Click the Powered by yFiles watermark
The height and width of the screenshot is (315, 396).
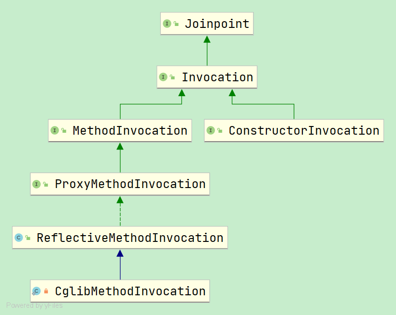pos(34,305)
